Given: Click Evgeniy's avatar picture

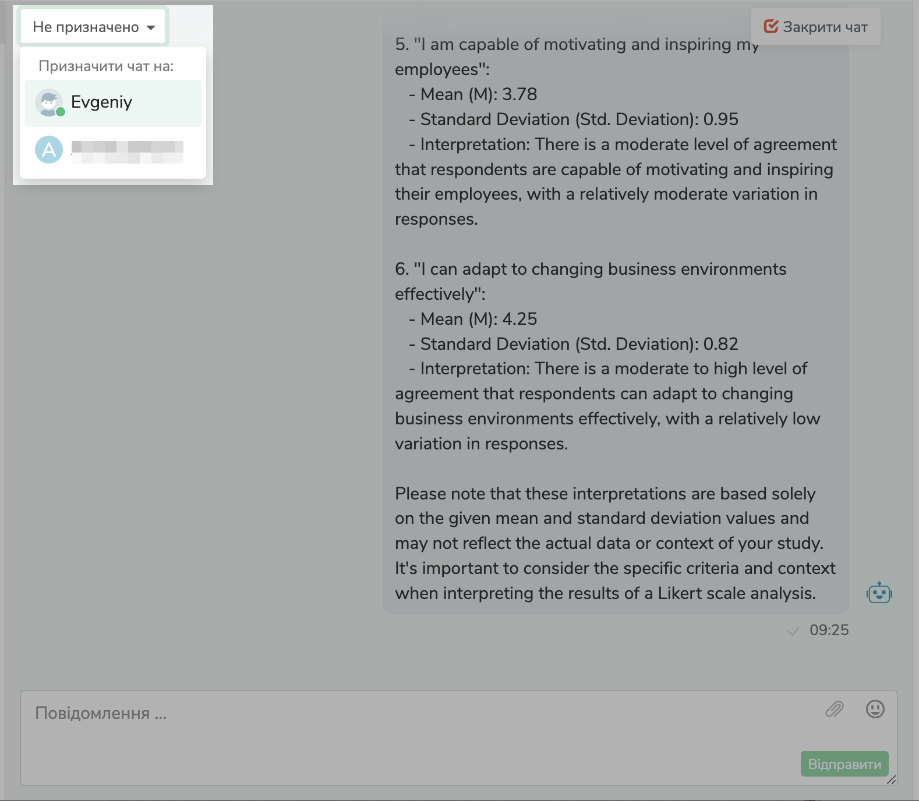Looking at the screenshot, I should point(48,102).
